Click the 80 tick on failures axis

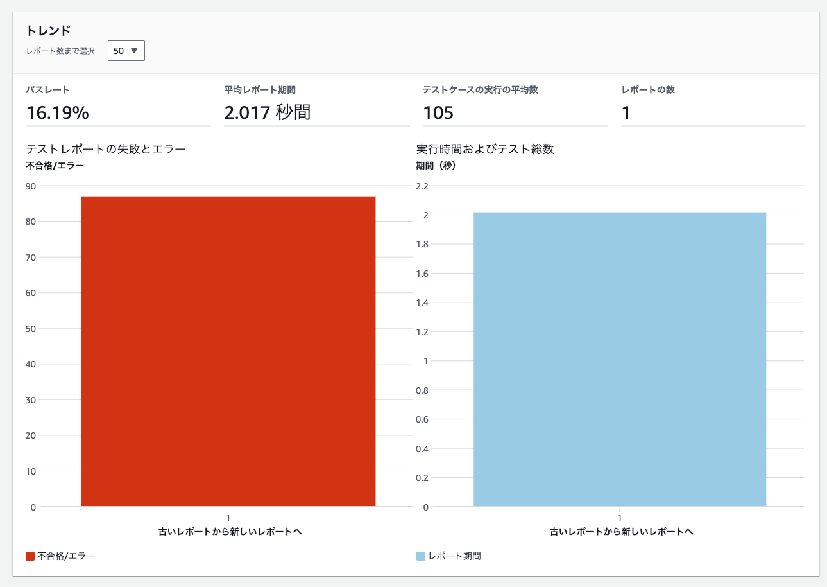[31, 222]
